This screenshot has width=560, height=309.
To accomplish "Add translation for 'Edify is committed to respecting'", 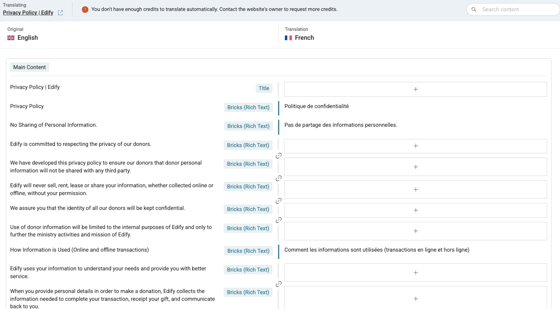I will click(415, 146).
